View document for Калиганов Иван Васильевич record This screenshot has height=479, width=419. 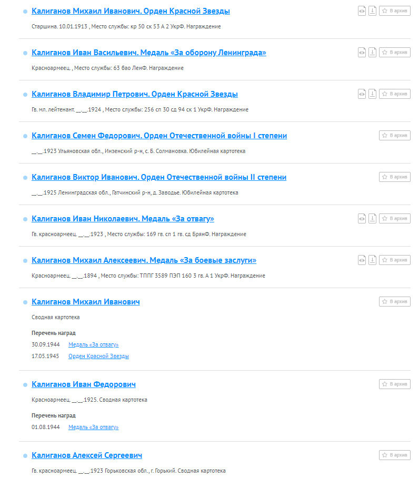tap(362, 53)
